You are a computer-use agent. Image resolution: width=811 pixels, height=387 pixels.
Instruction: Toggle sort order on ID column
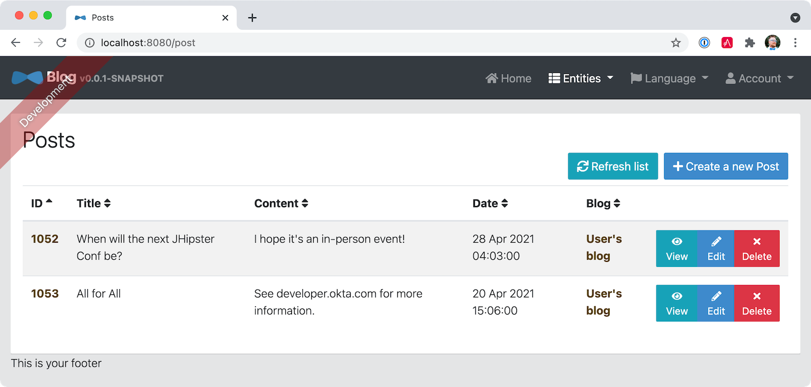42,203
